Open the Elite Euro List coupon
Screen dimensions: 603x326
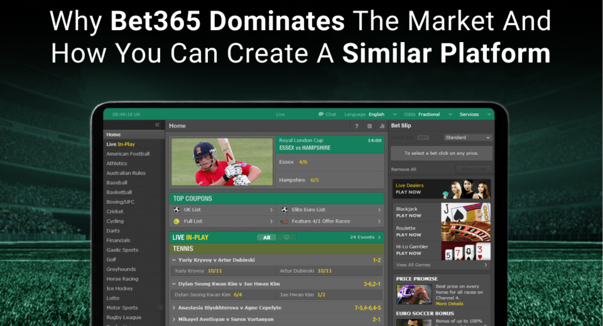[331, 209]
